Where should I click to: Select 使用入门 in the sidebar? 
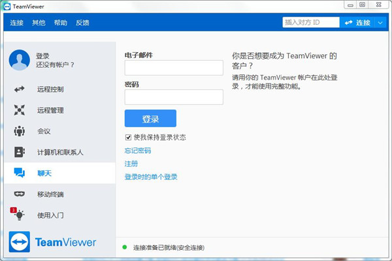tap(59, 215)
